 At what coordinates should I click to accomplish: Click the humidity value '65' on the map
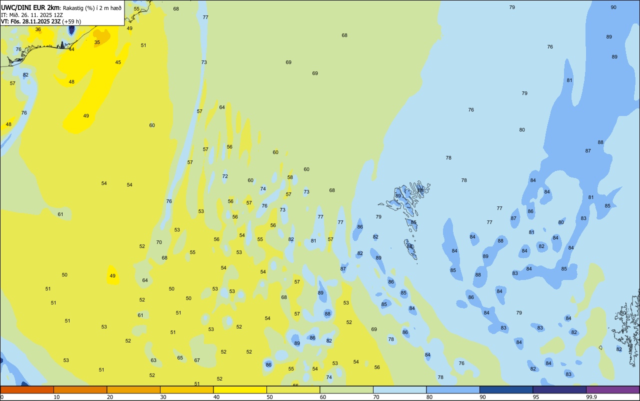click(180, 358)
